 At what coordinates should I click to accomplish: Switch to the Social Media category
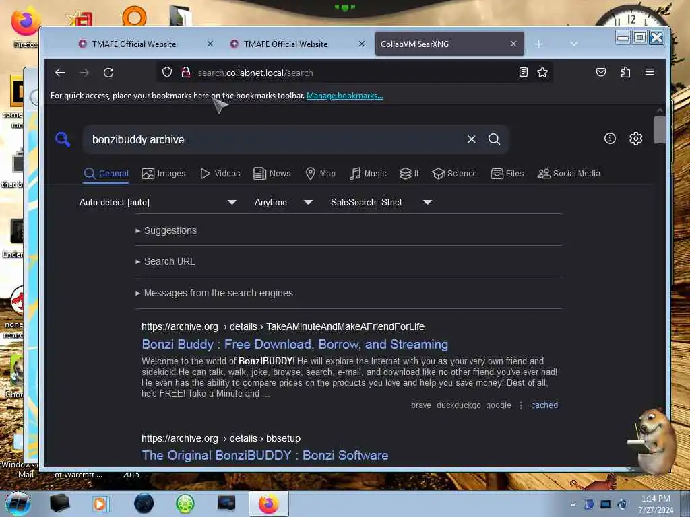pyautogui.click(x=569, y=174)
